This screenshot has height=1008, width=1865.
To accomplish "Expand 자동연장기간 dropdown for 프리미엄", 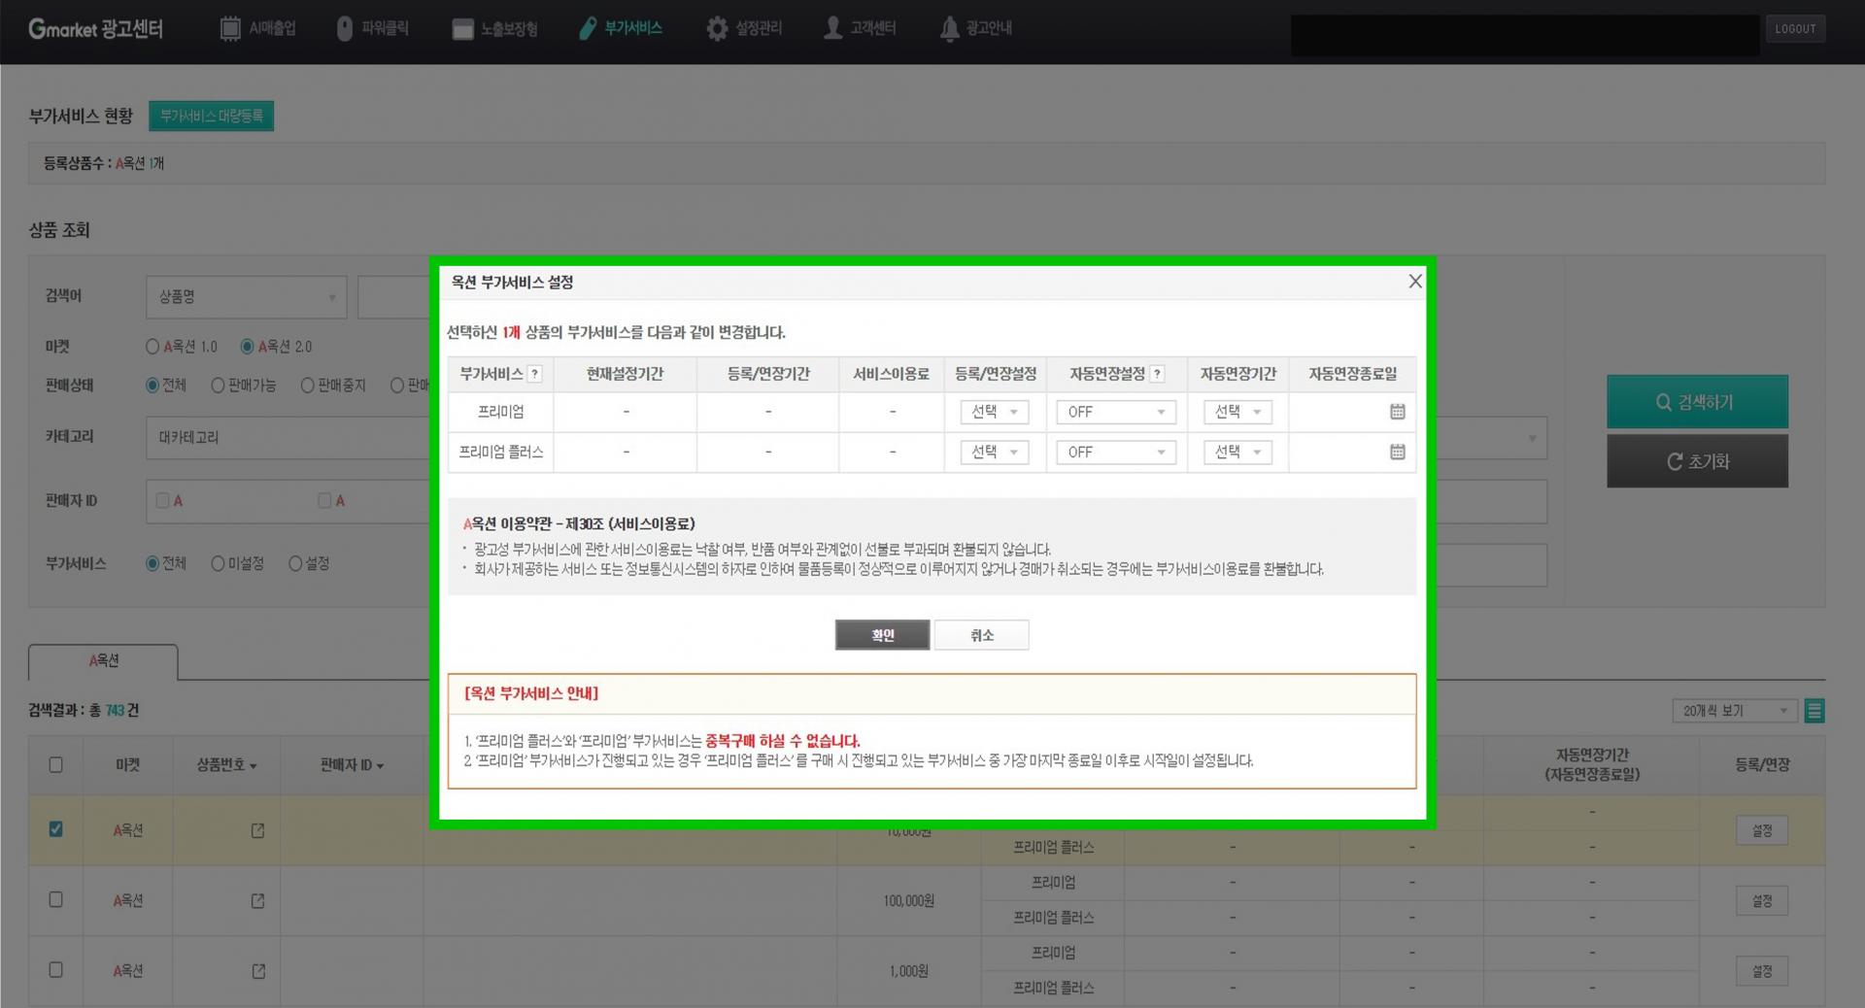I will point(1238,412).
